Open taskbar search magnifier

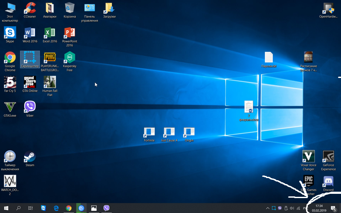(x=18, y=208)
